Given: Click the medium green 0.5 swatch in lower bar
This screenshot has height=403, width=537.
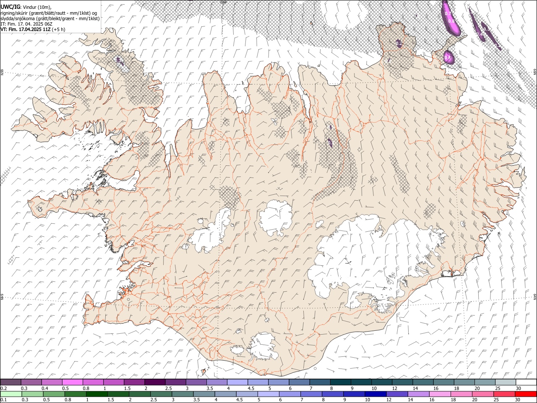Looking at the screenshot, I should (x=54, y=394).
